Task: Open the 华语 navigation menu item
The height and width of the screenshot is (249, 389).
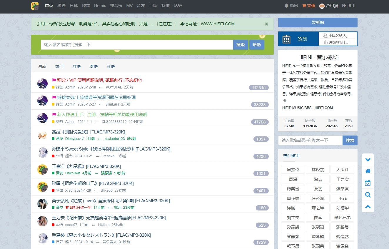Action: coord(61,6)
